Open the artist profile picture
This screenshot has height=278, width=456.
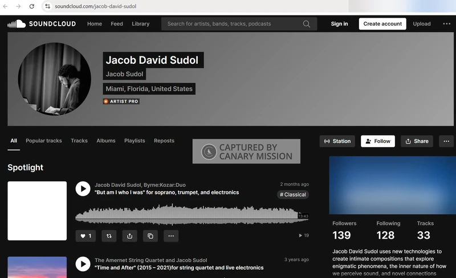[54, 79]
